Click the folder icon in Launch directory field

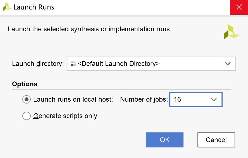(73, 64)
